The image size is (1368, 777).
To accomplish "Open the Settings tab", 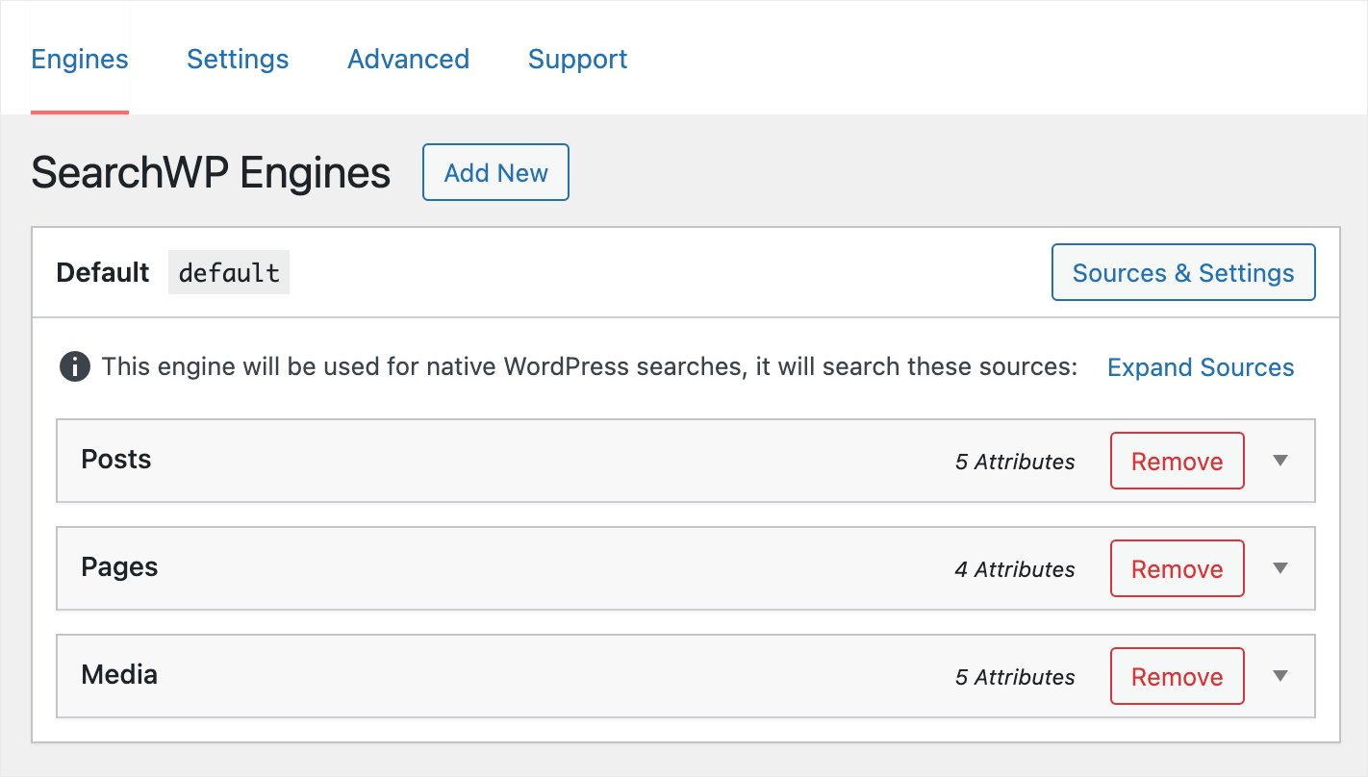I will [238, 59].
